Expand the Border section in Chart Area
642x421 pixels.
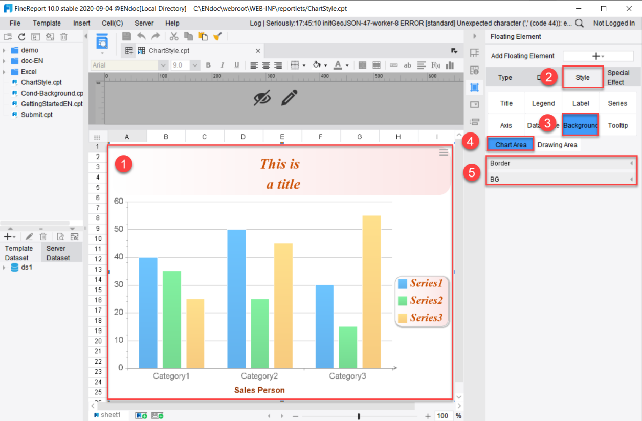561,163
